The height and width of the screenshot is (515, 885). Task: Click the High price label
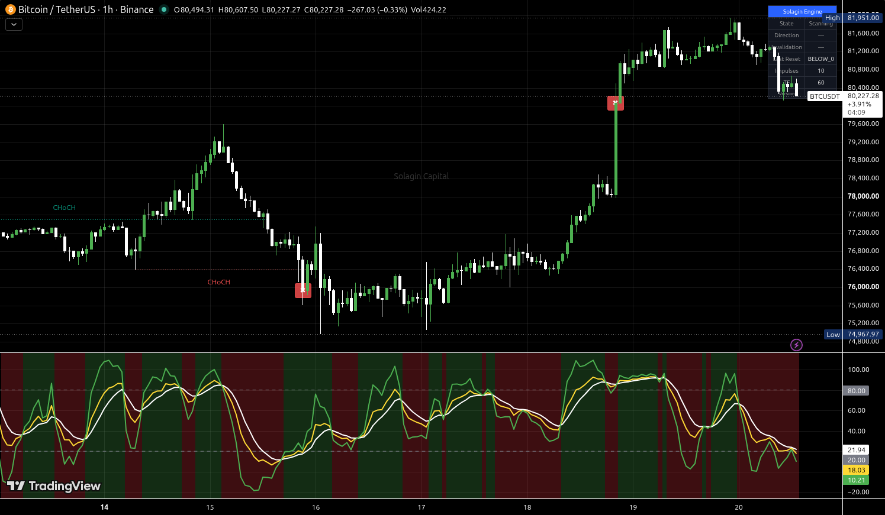(x=832, y=18)
